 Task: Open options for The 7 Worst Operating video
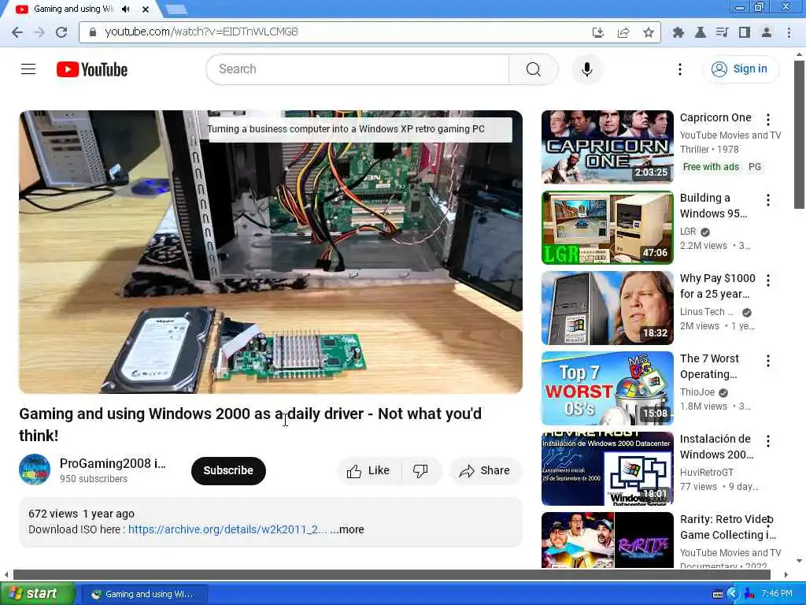click(768, 361)
